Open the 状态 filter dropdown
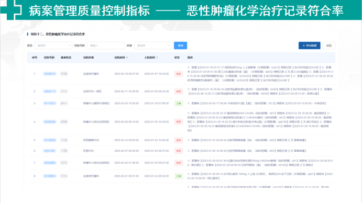362x203 pixels. 53,46
